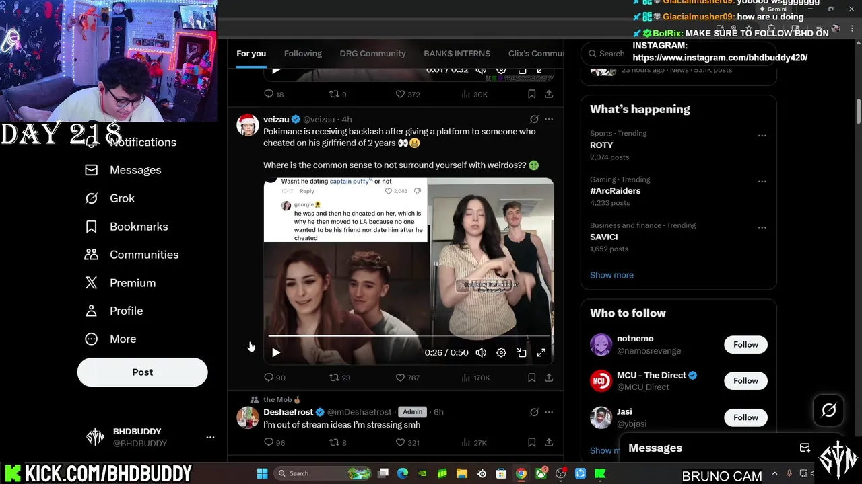
Task: Reply to the post with 18 replies
Action: [x=273, y=95]
